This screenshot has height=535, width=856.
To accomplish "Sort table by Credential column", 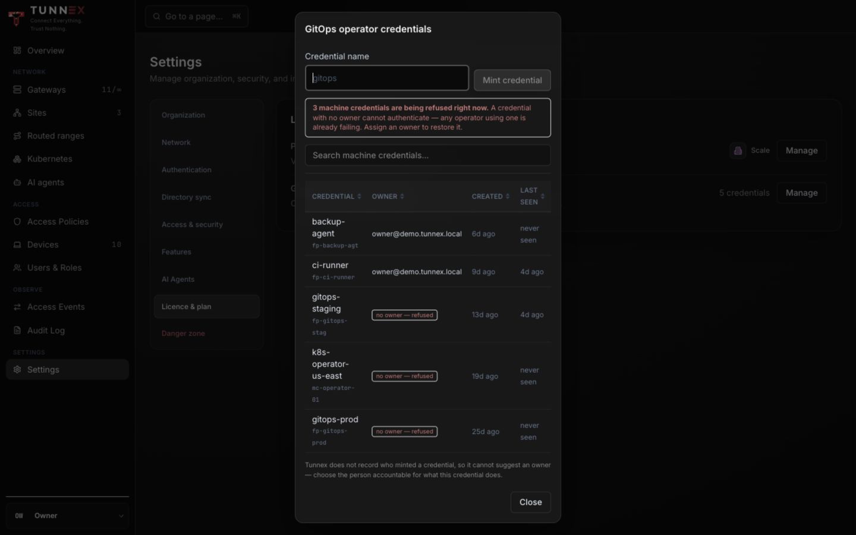I will 336,197.
